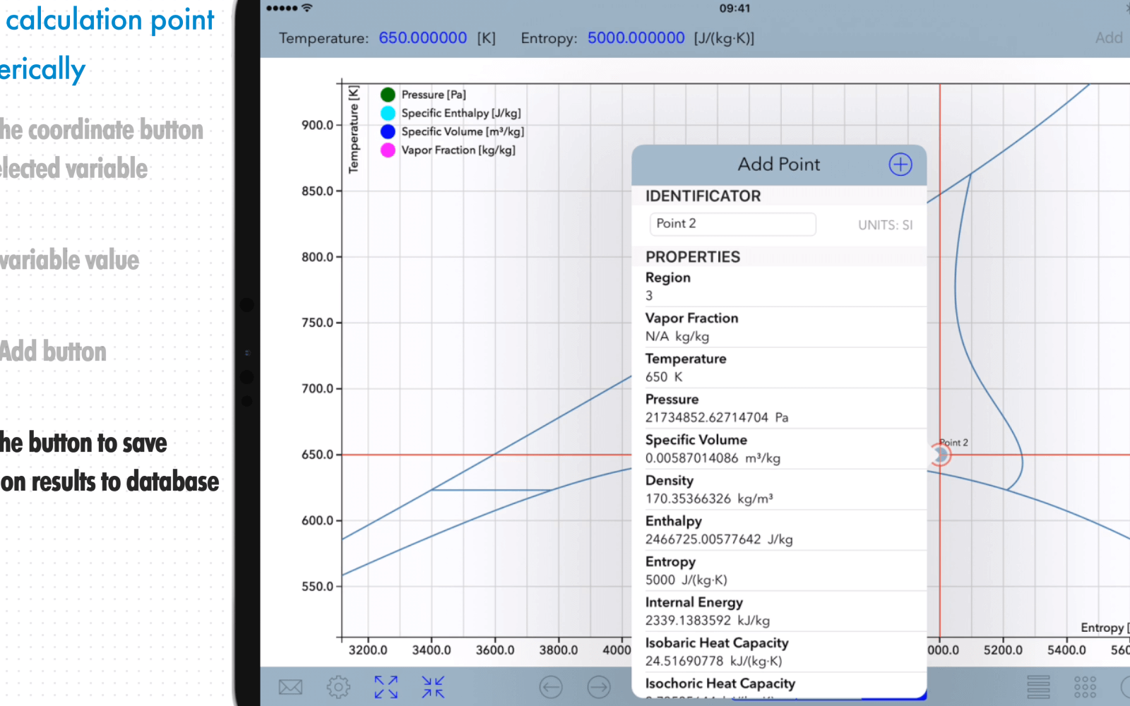
Task: Select the expand fullscreen arrows icon
Action: (x=386, y=686)
